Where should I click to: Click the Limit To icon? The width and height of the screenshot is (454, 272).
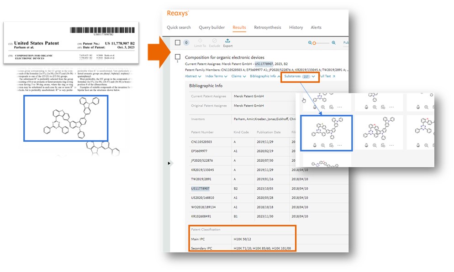click(x=200, y=41)
